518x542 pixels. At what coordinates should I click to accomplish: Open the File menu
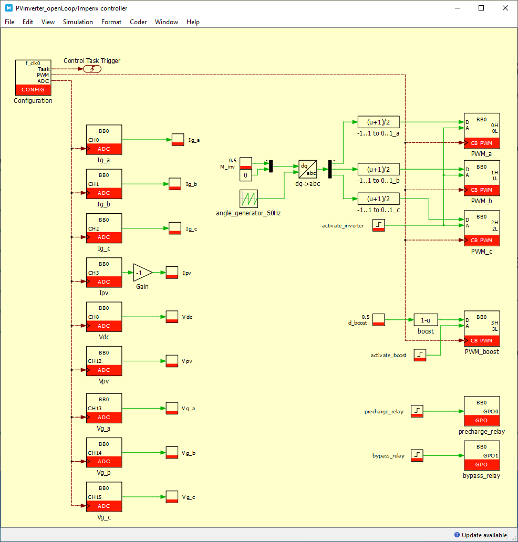[9, 22]
